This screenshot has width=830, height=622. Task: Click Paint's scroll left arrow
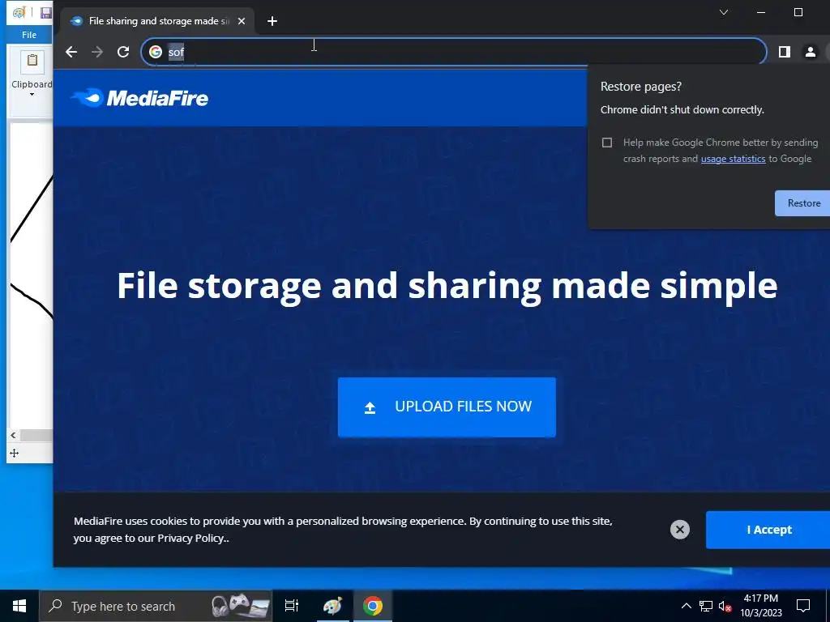pyautogui.click(x=13, y=435)
